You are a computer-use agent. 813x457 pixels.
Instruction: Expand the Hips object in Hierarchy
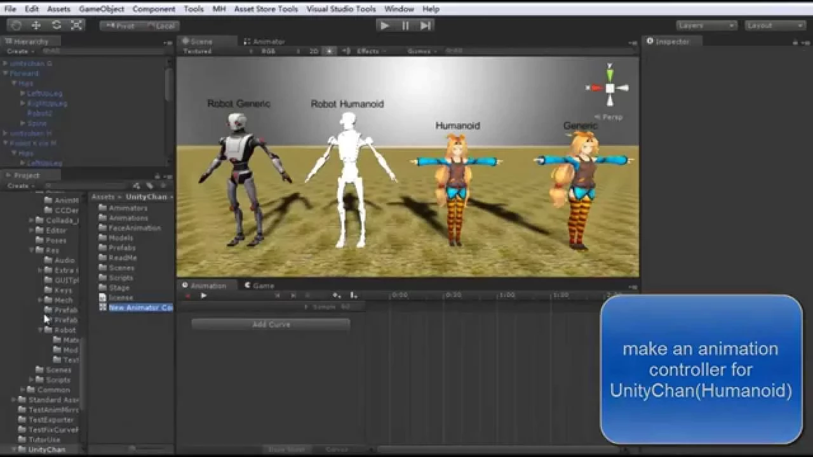(x=15, y=83)
